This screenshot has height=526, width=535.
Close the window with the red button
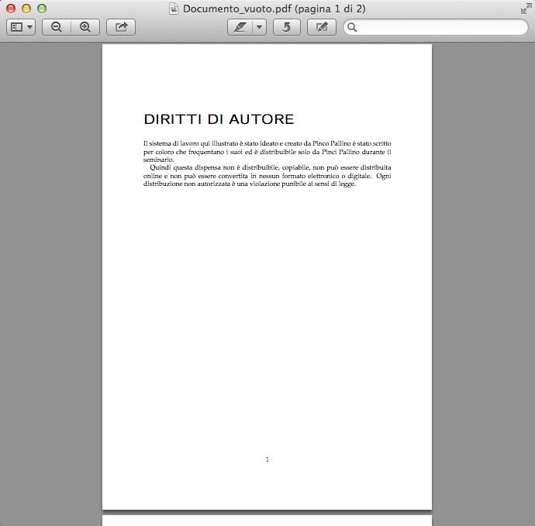click(x=11, y=9)
